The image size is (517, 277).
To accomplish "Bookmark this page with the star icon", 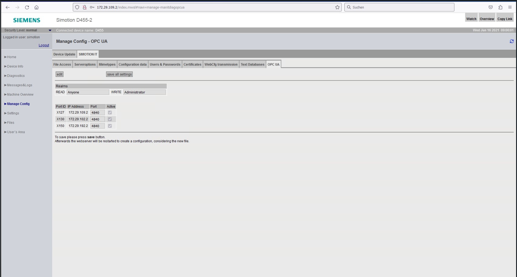I will point(337,7).
